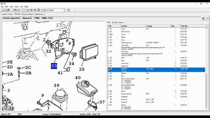Click the green up-level toolbar icon
210x118 pixels.
click(29, 10)
